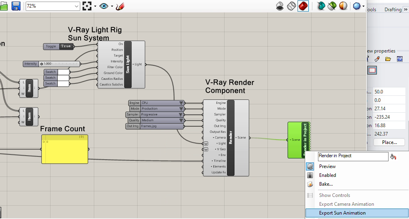Toggle the True boolean toggle component
Viewport: 409px width, 219px height.
pos(65,47)
